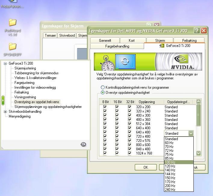
Task: Select Kontrolloppdateringsfrekvens for programmer radio button
Action: point(103,87)
